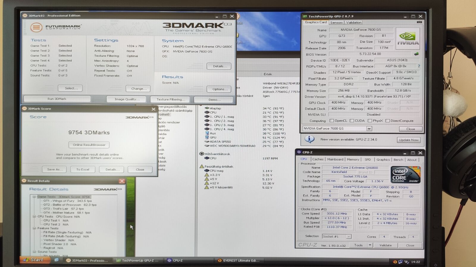Click the green BIOS save icon in GPU-Z
The width and height of the screenshot is (476, 267).
tap(416, 54)
